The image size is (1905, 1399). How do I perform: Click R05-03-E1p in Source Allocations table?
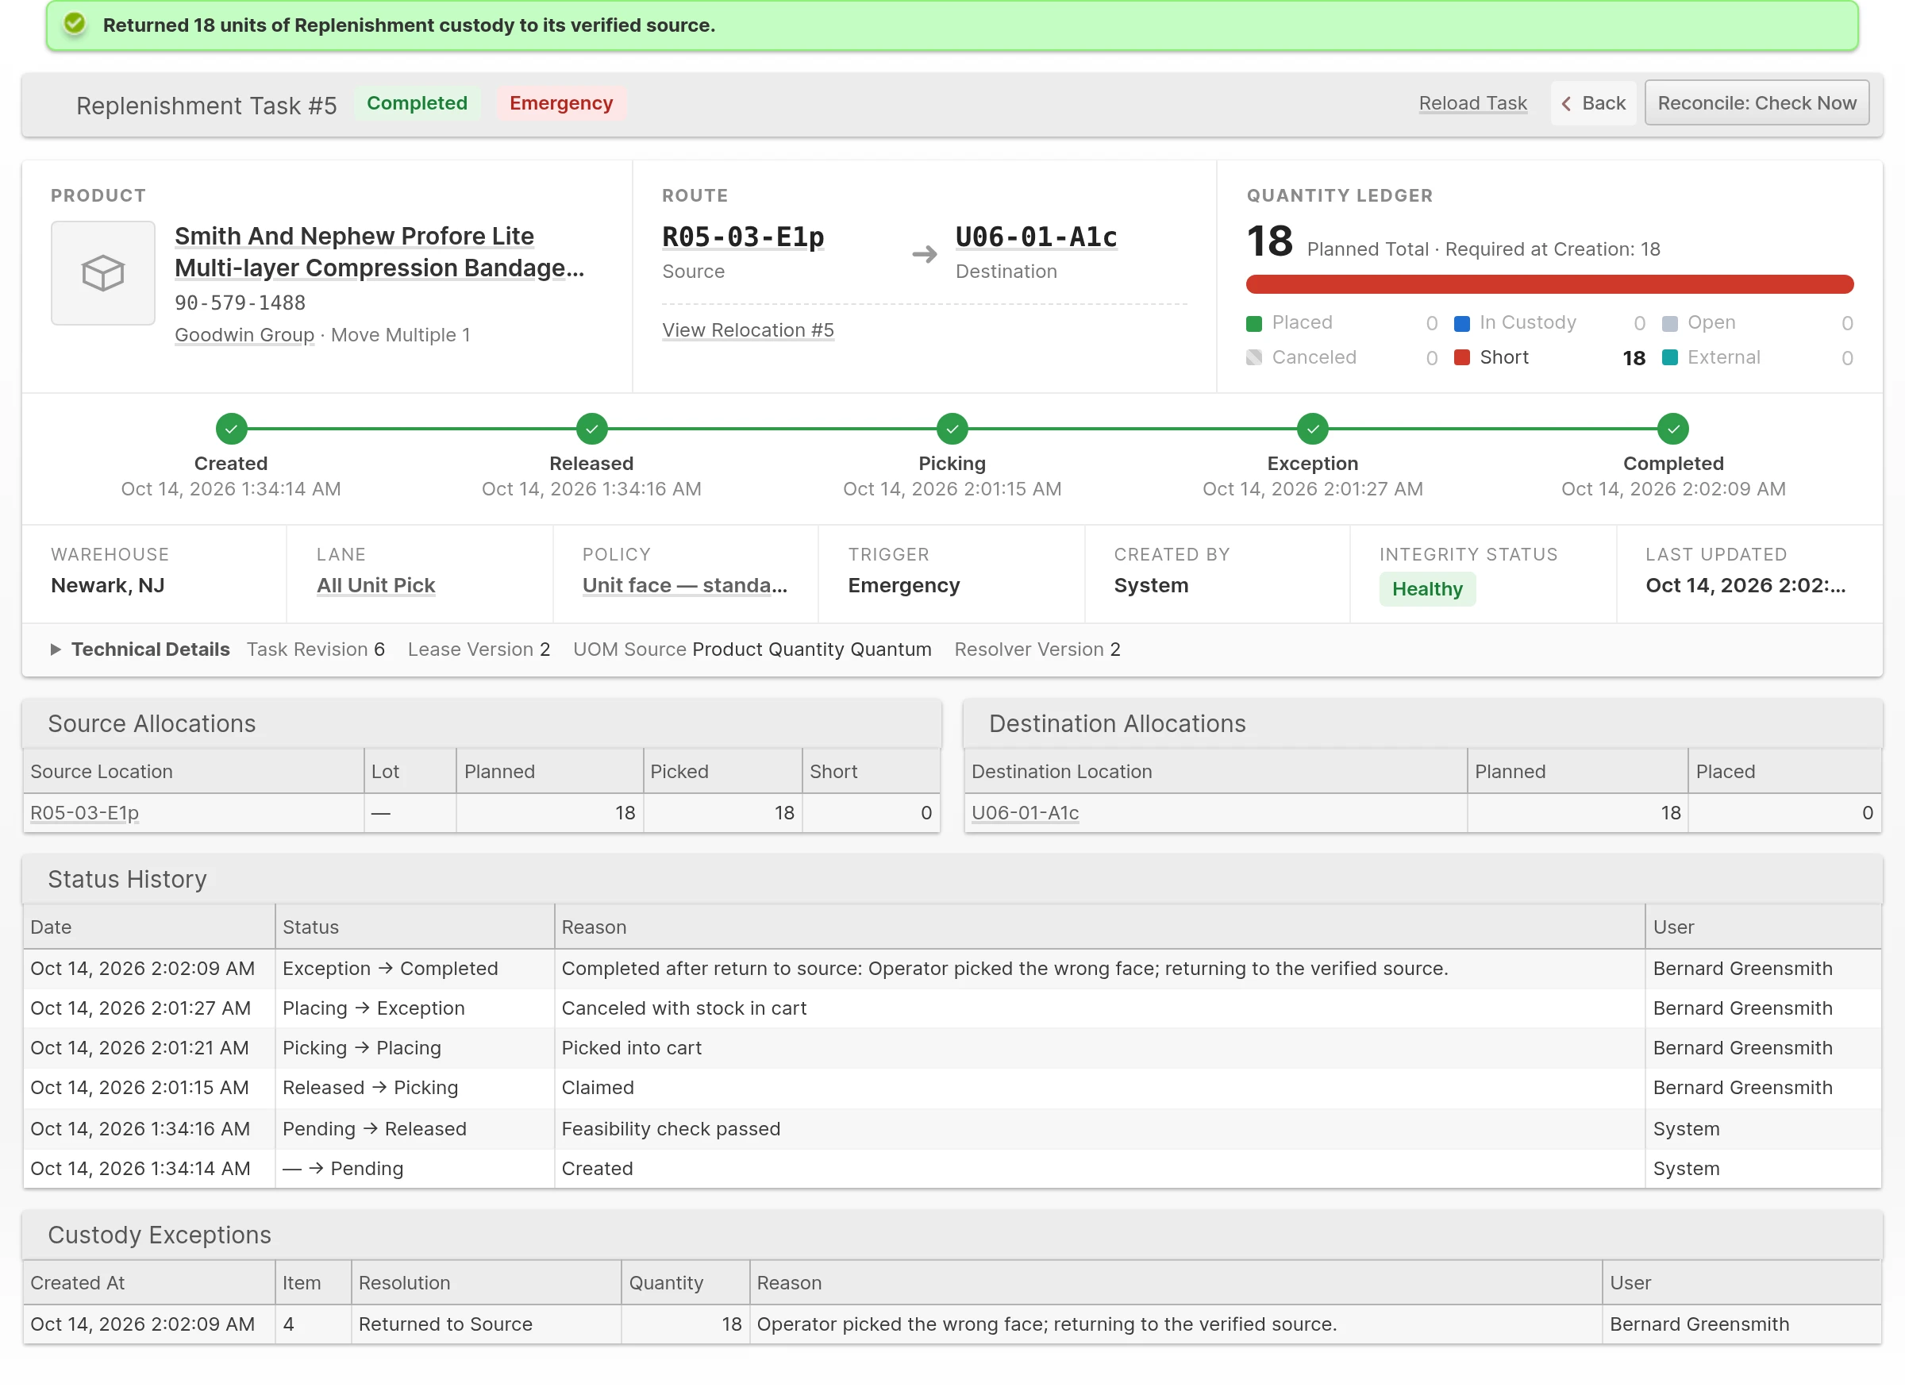coord(85,812)
